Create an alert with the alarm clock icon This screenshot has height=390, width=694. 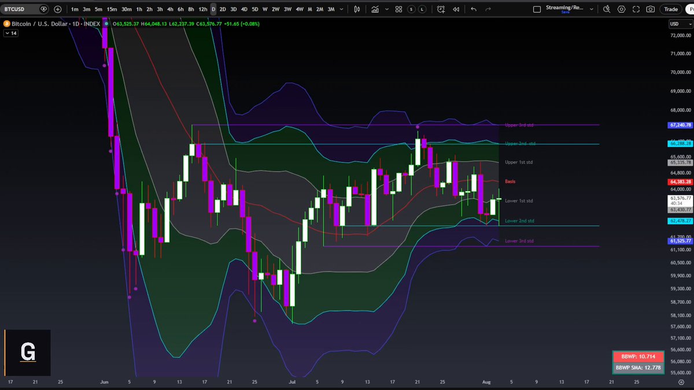pos(441,9)
